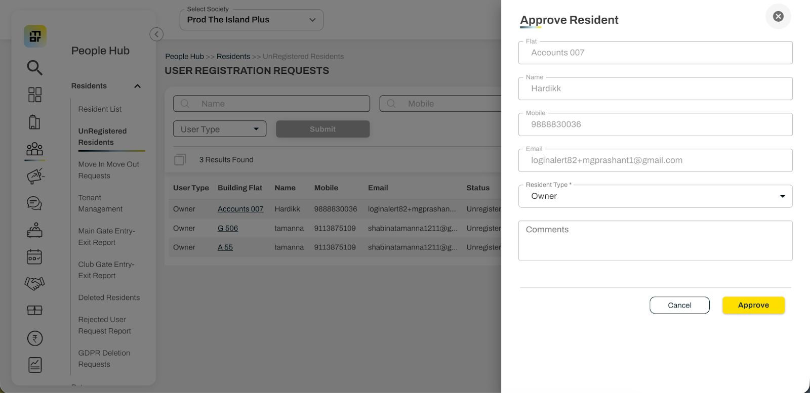Viewport: 810px width, 393px height.
Task: Click the Status column header
Action: click(x=478, y=188)
